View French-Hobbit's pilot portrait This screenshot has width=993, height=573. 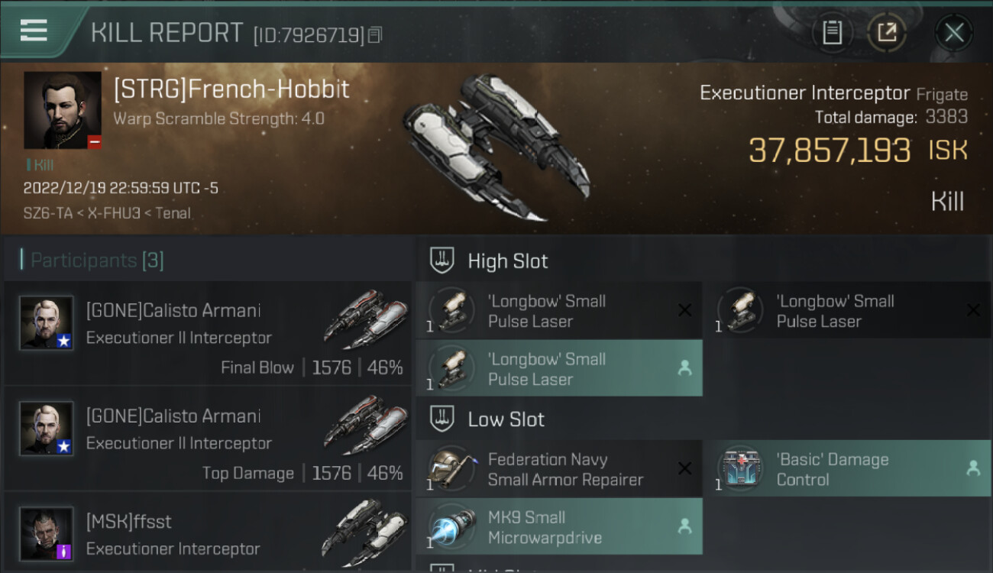point(63,110)
